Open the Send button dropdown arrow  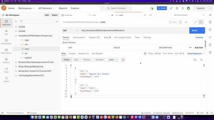202,30
